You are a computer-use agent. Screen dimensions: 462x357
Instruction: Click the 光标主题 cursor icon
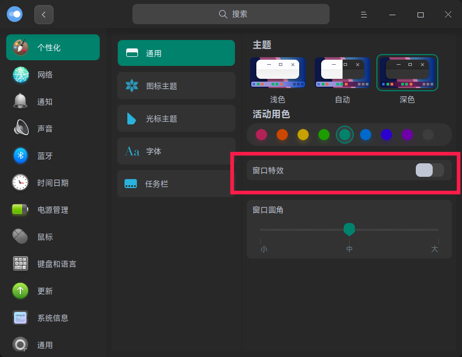(x=131, y=118)
